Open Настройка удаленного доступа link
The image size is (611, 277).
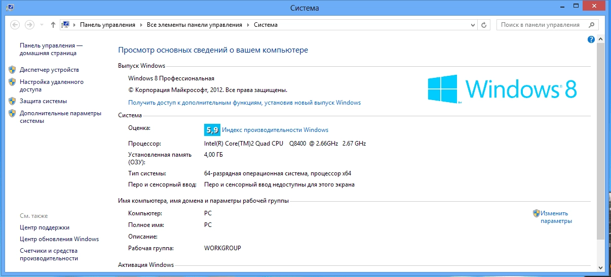[x=52, y=85]
